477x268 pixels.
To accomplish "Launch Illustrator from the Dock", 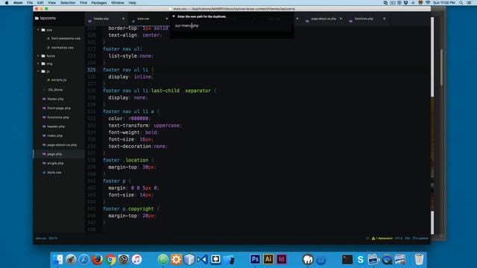I will pyautogui.click(x=268, y=259).
